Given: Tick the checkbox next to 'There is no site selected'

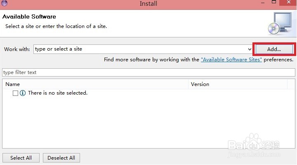Looking at the screenshot, I should (16, 93).
